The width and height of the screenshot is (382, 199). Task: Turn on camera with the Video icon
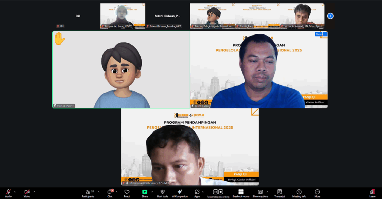[27, 192]
